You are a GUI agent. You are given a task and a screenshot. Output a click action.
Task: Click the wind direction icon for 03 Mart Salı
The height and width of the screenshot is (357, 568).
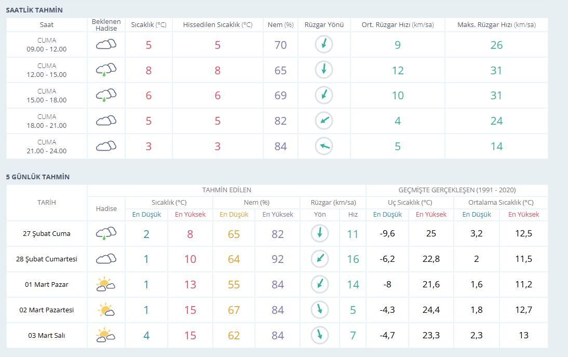pos(320,335)
